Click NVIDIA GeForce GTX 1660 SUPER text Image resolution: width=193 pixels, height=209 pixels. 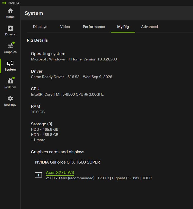point(68,162)
